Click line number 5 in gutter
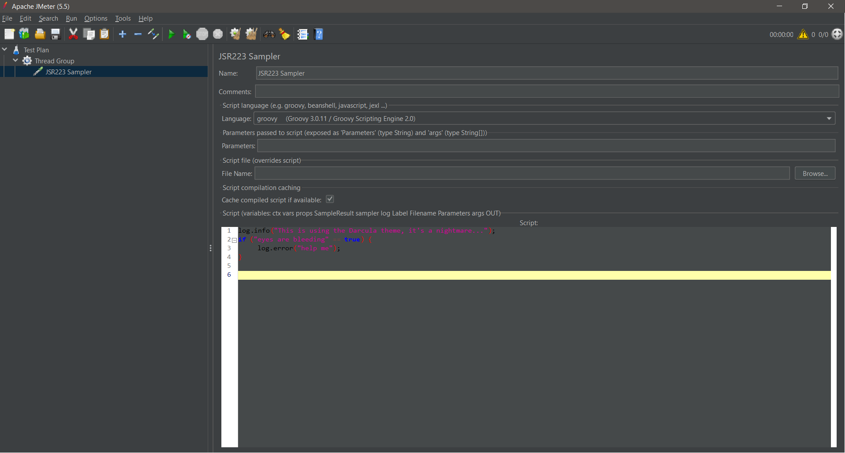Viewport: 845px width, 453px height. point(229,266)
